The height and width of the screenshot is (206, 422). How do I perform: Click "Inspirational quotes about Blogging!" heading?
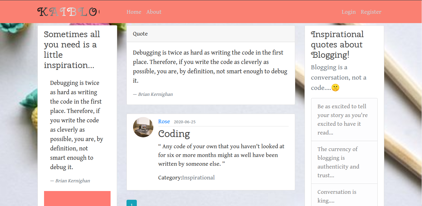[x=337, y=44]
